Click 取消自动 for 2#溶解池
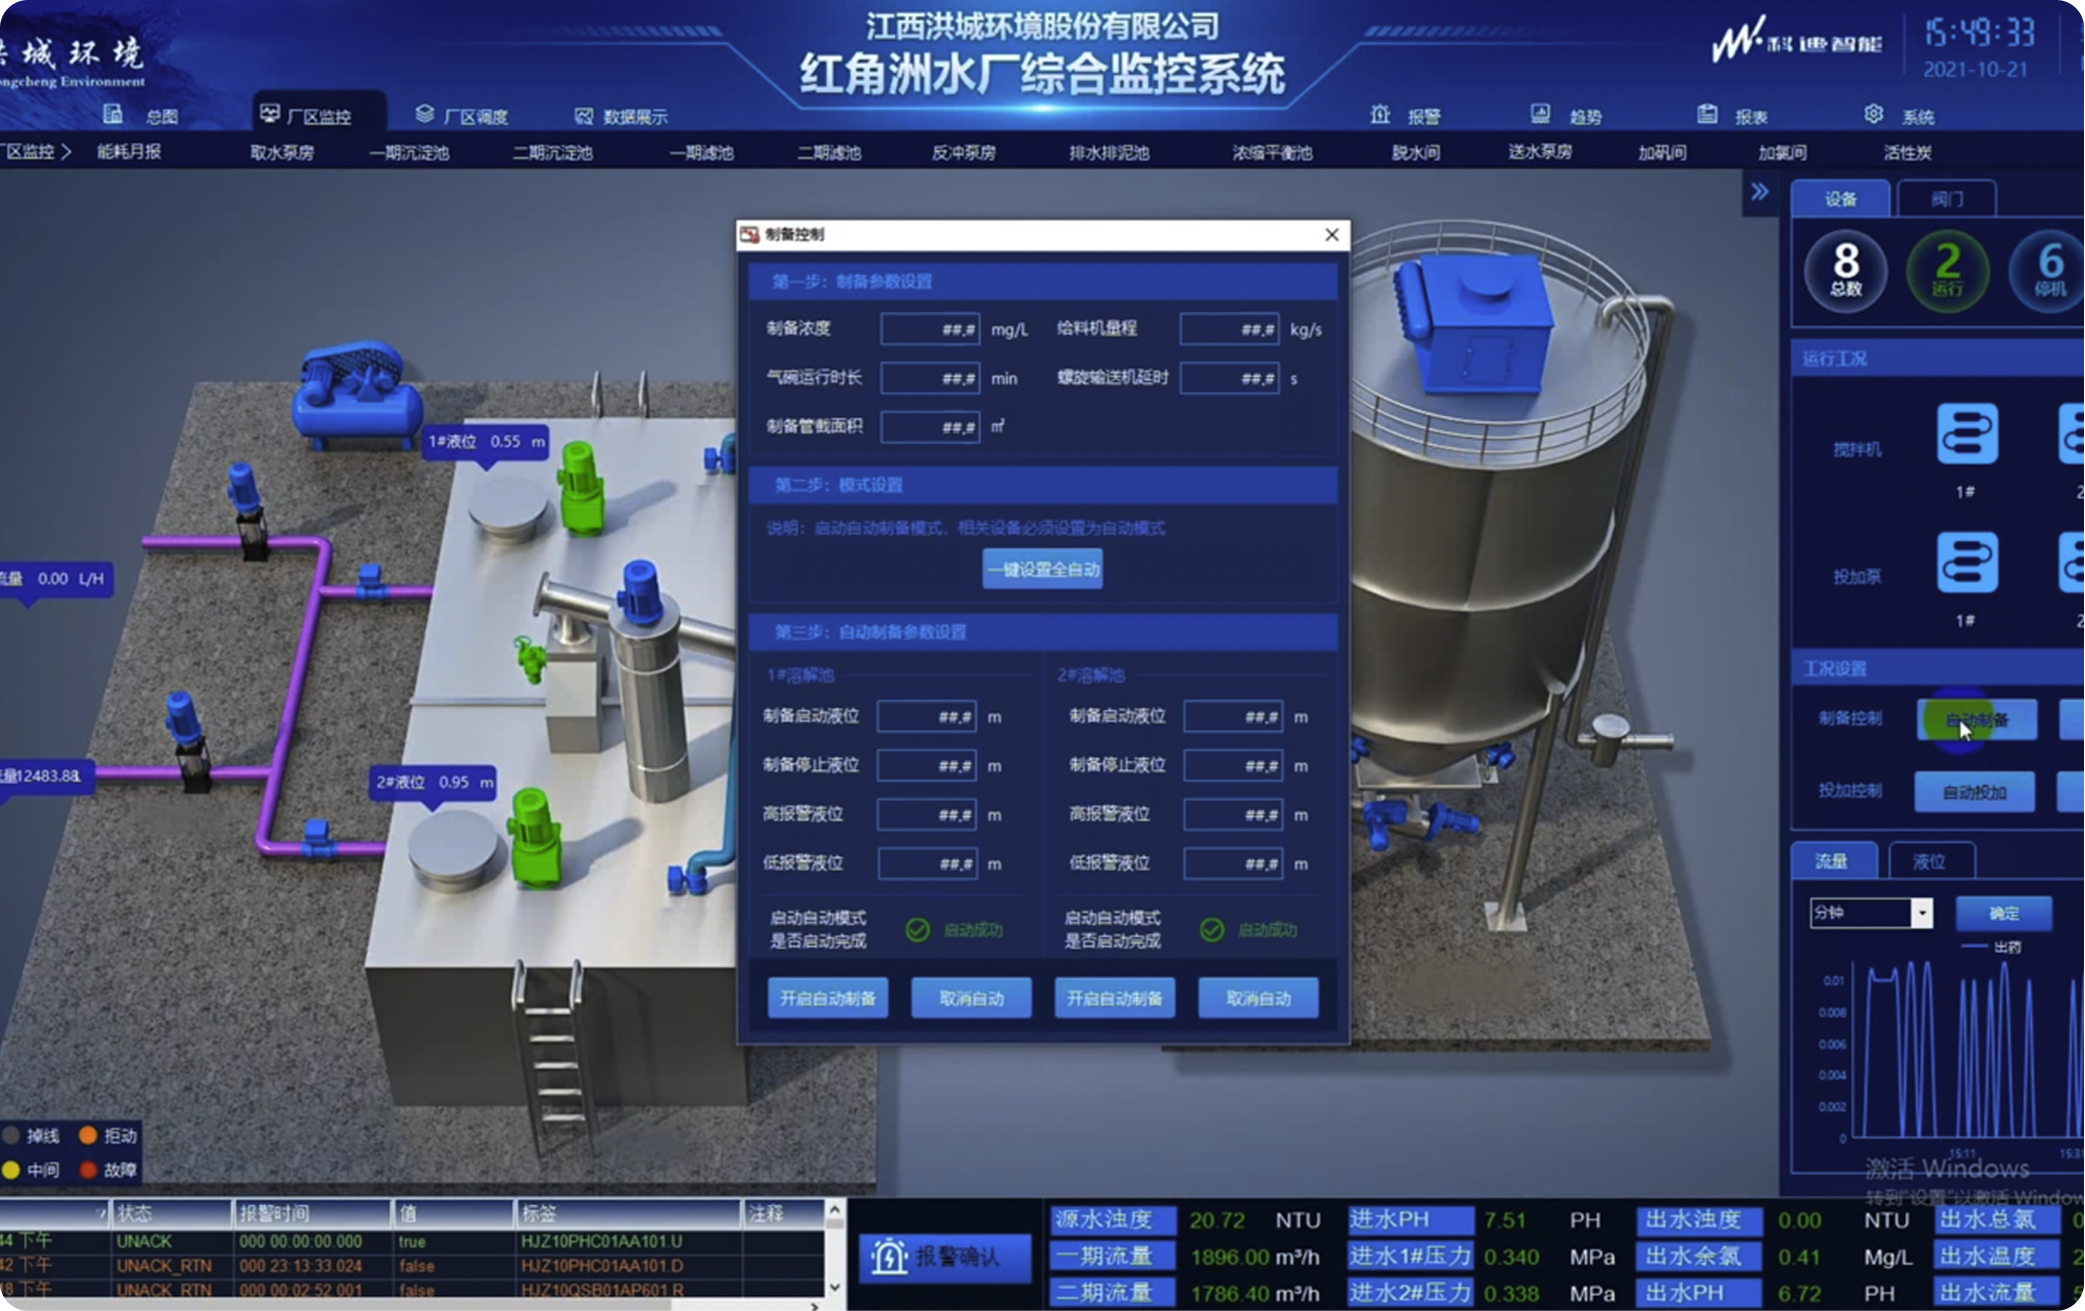Image resolution: width=2085 pixels, height=1311 pixels. point(1259,998)
